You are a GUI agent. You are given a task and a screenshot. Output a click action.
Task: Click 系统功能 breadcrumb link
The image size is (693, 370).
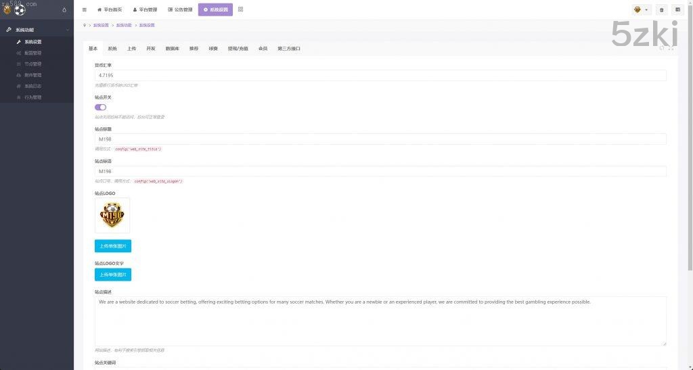(x=124, y=25)
